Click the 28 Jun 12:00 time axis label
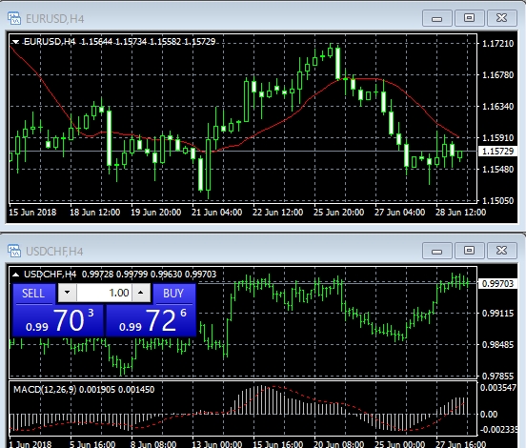The image size is (526, 448). (x=460, y=213)
